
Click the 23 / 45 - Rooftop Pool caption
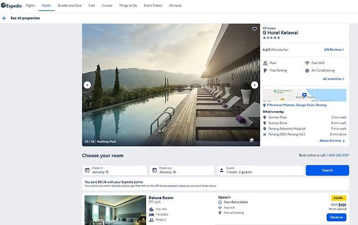click(100, 142)
